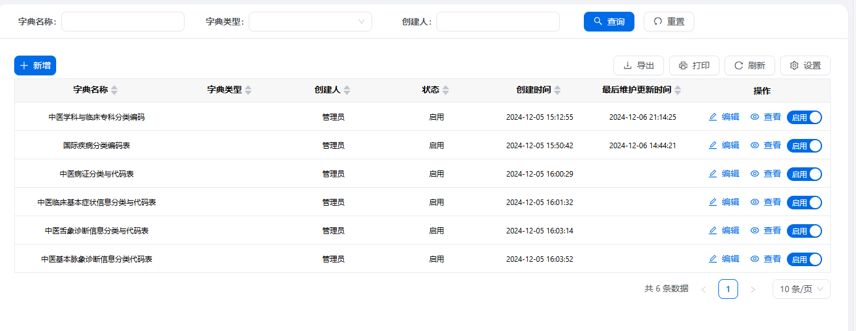Click the 共 6 条数据 total count text

click(x=667, y=288)
